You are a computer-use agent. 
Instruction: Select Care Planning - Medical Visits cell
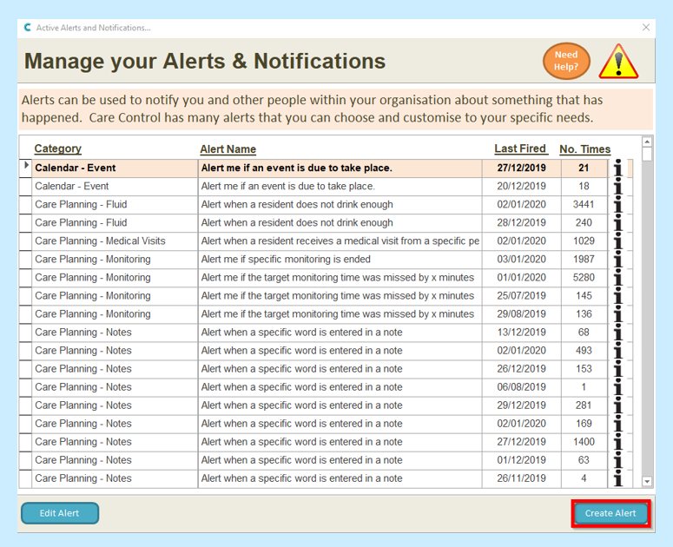115,241
